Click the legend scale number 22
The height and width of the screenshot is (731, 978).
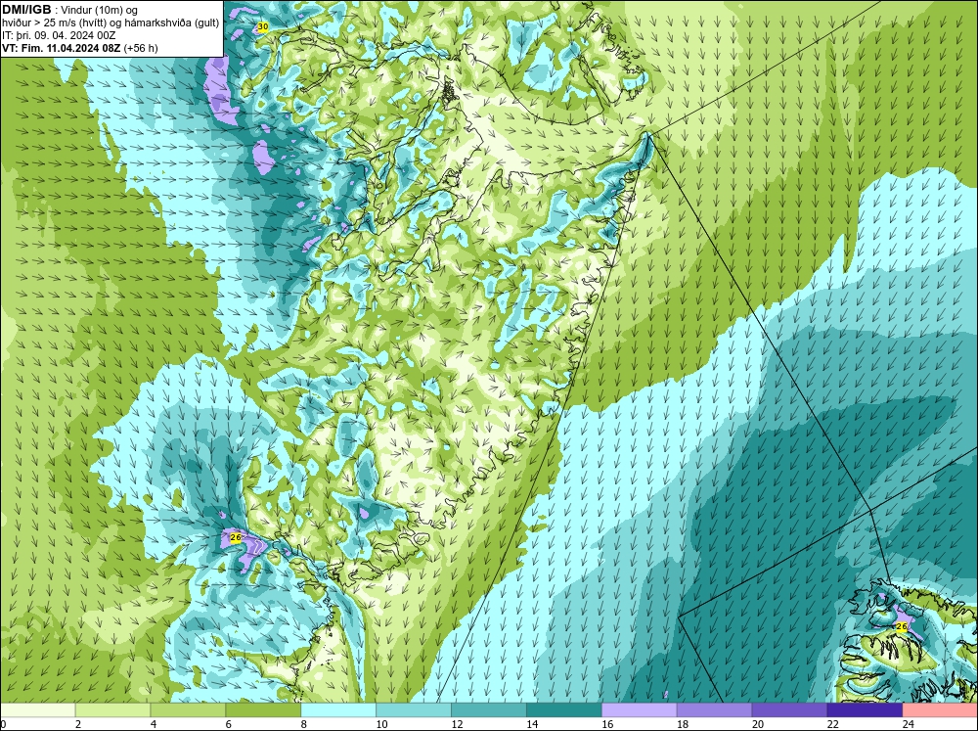click(832, 724)
